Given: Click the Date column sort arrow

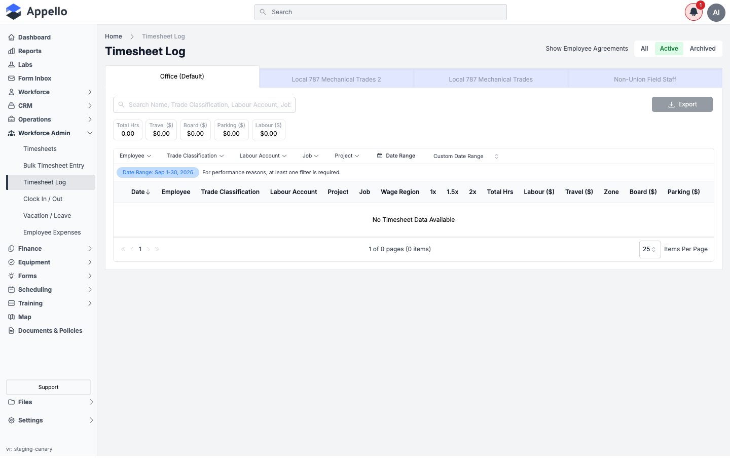Looking at the screenshot, I should click(x=148, y=192).
